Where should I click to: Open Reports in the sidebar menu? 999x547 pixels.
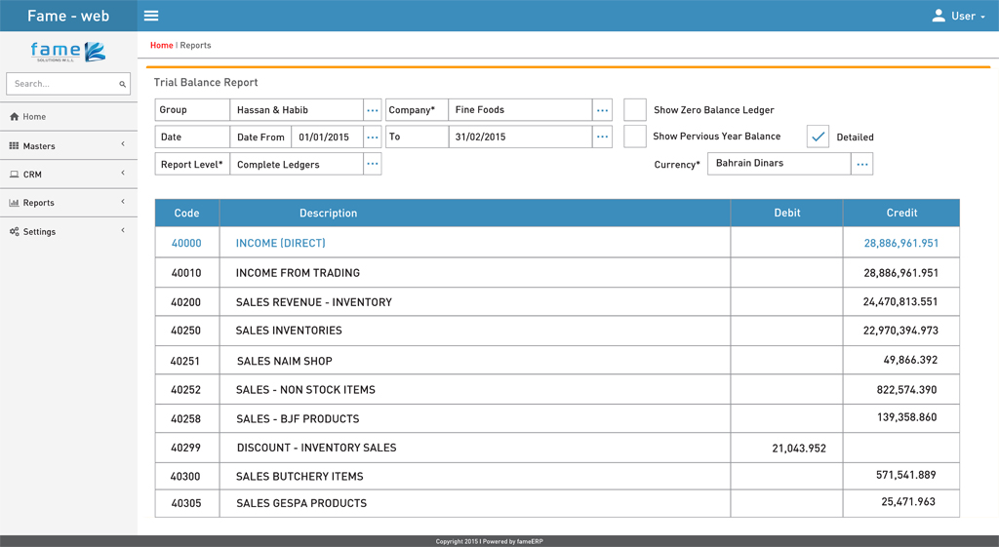(x=68, y=203)
